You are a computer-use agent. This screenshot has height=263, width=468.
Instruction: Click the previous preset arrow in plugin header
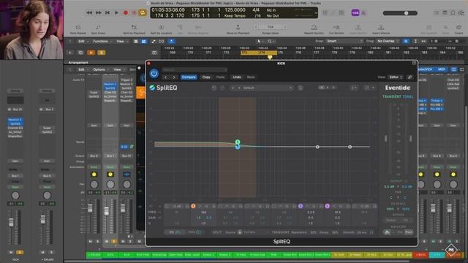click(x=166, y=77)
